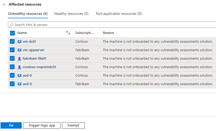Click the Contoso avd-0 VM icon
The image size is (216, 131).
(19, 76)
